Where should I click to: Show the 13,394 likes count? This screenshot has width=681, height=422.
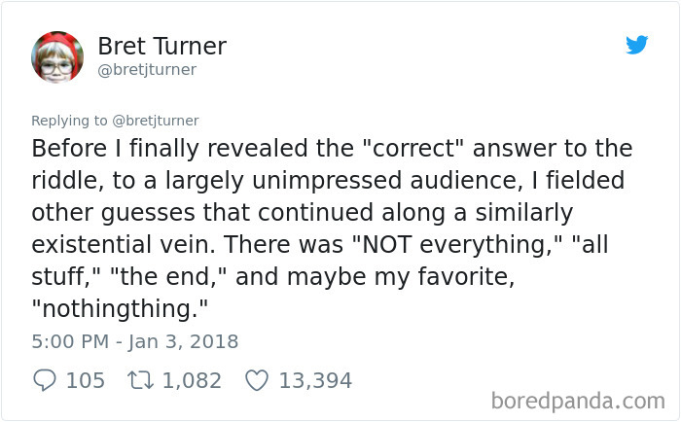pos(315,380)
